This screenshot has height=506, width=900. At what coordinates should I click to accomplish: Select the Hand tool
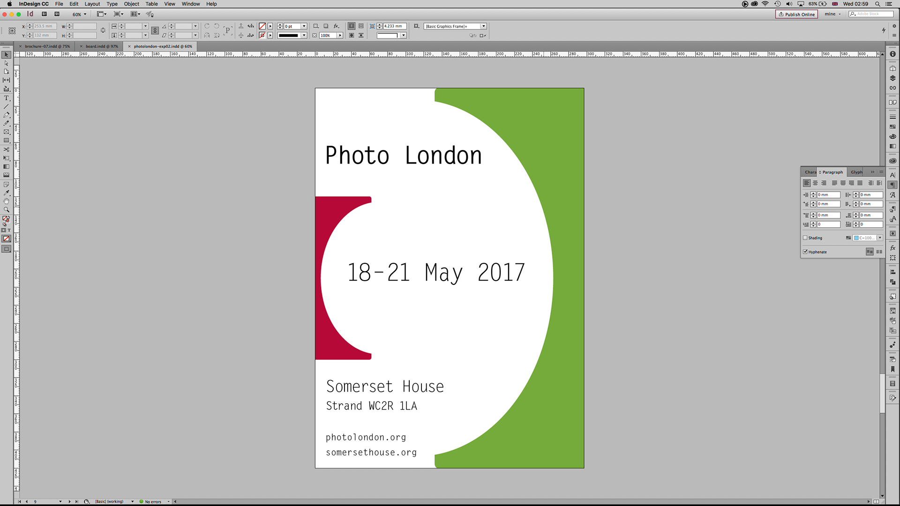coord(7,201)
